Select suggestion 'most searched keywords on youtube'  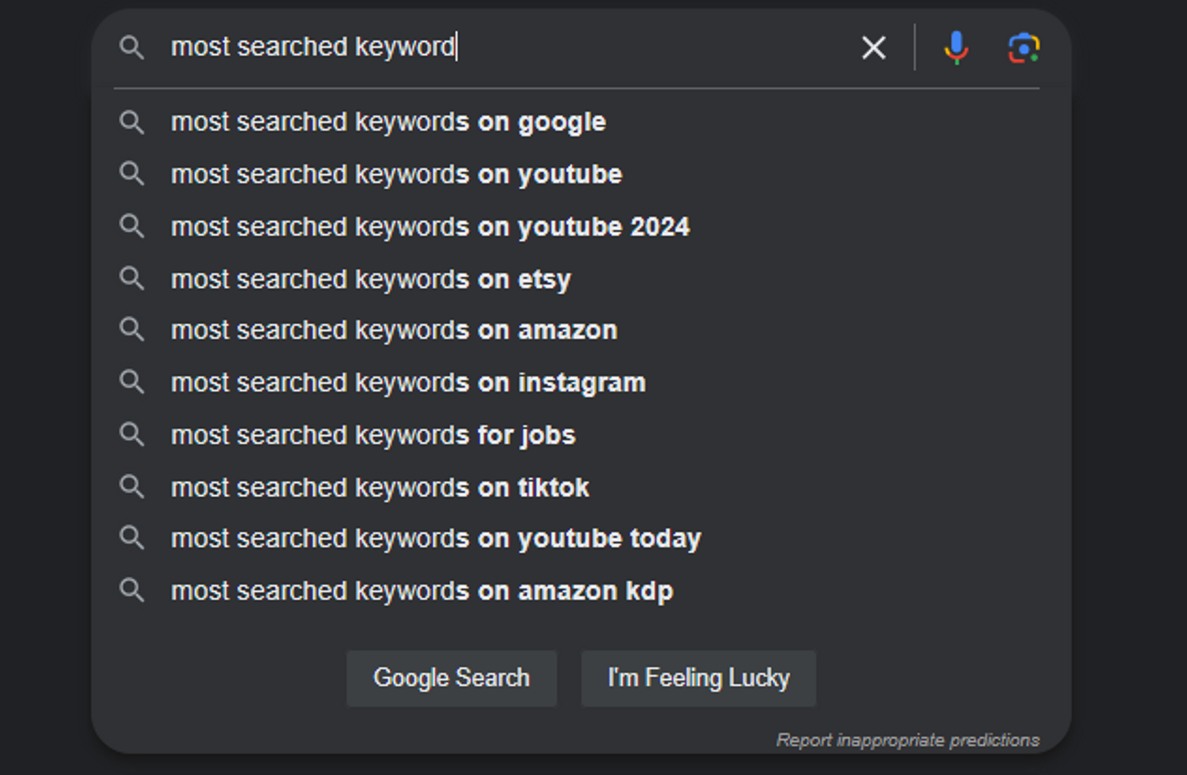tap(397, 174)
